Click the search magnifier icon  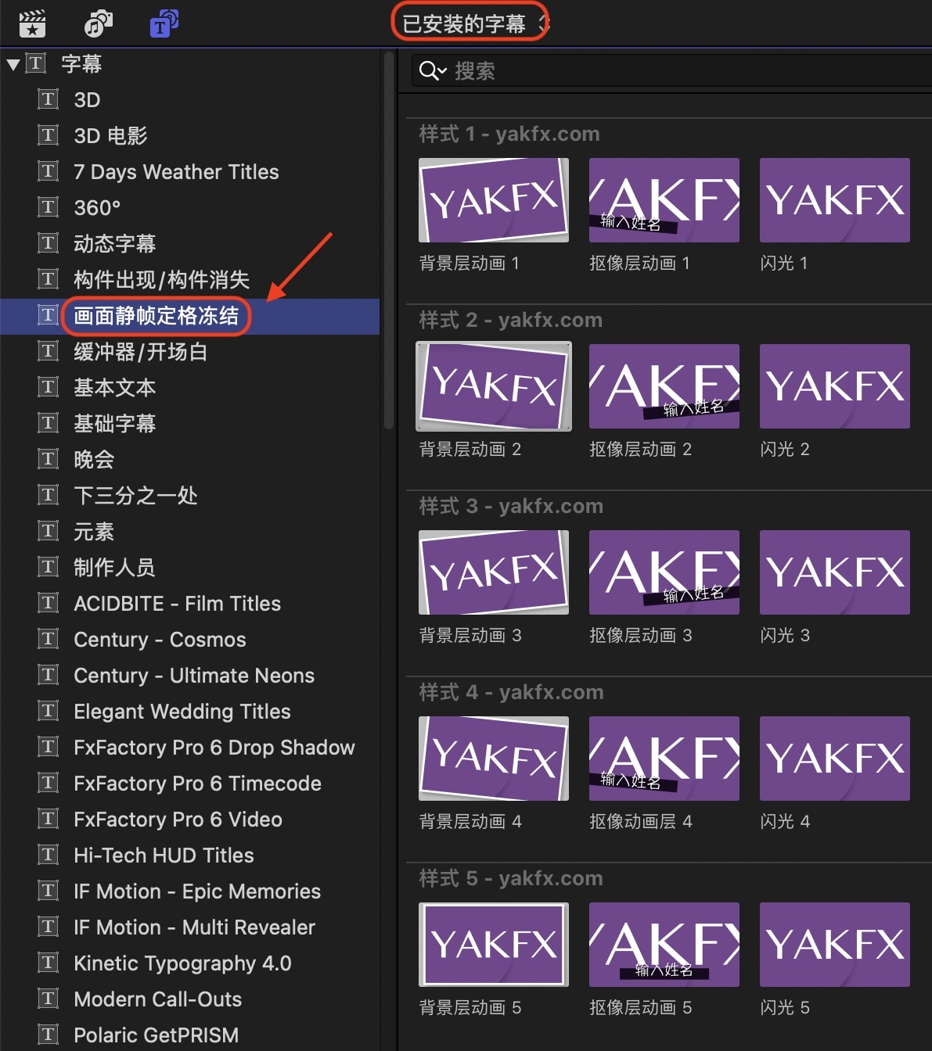(428, 71)
